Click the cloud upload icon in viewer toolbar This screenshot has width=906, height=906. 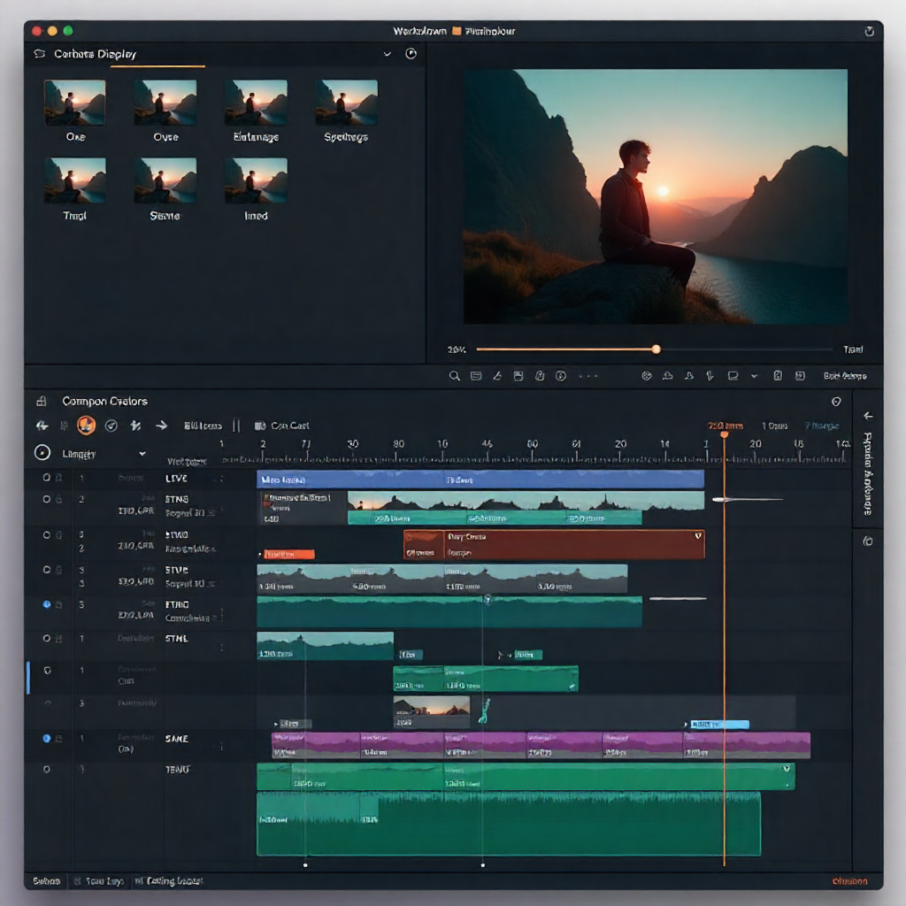(x=667, y=376)
